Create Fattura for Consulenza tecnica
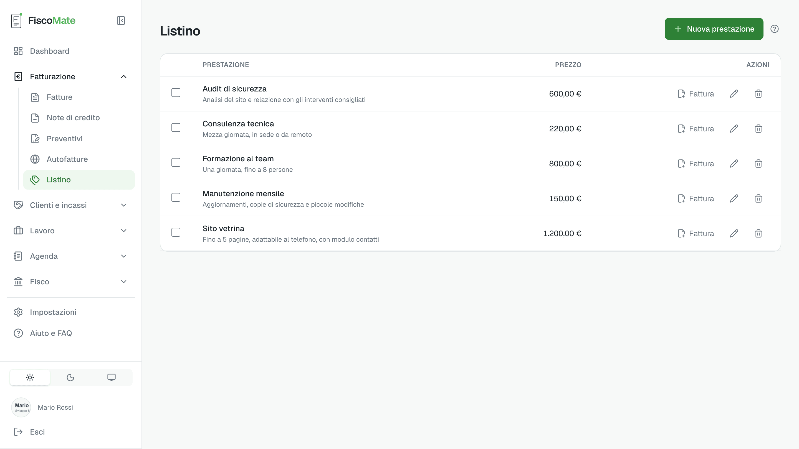 coord(696,129)
